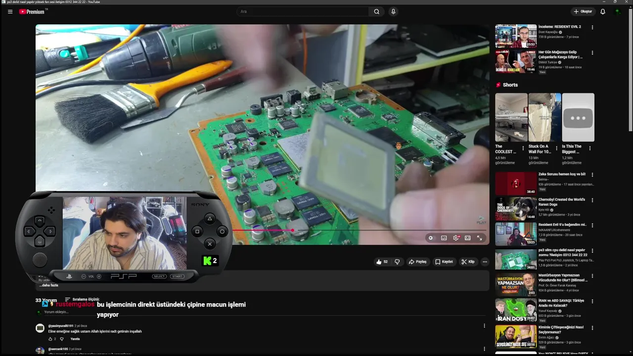Open Dost Kayaoğlu channel name
Screen dimensions: 633x356
(x=548, y=32)
